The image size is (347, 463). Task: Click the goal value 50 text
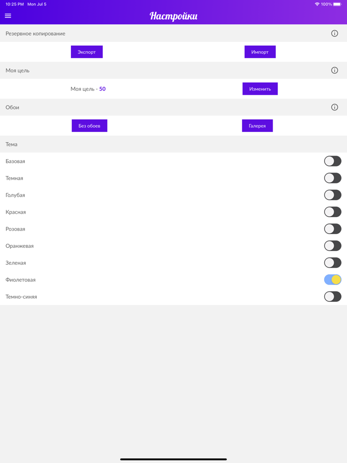(102, 89)
